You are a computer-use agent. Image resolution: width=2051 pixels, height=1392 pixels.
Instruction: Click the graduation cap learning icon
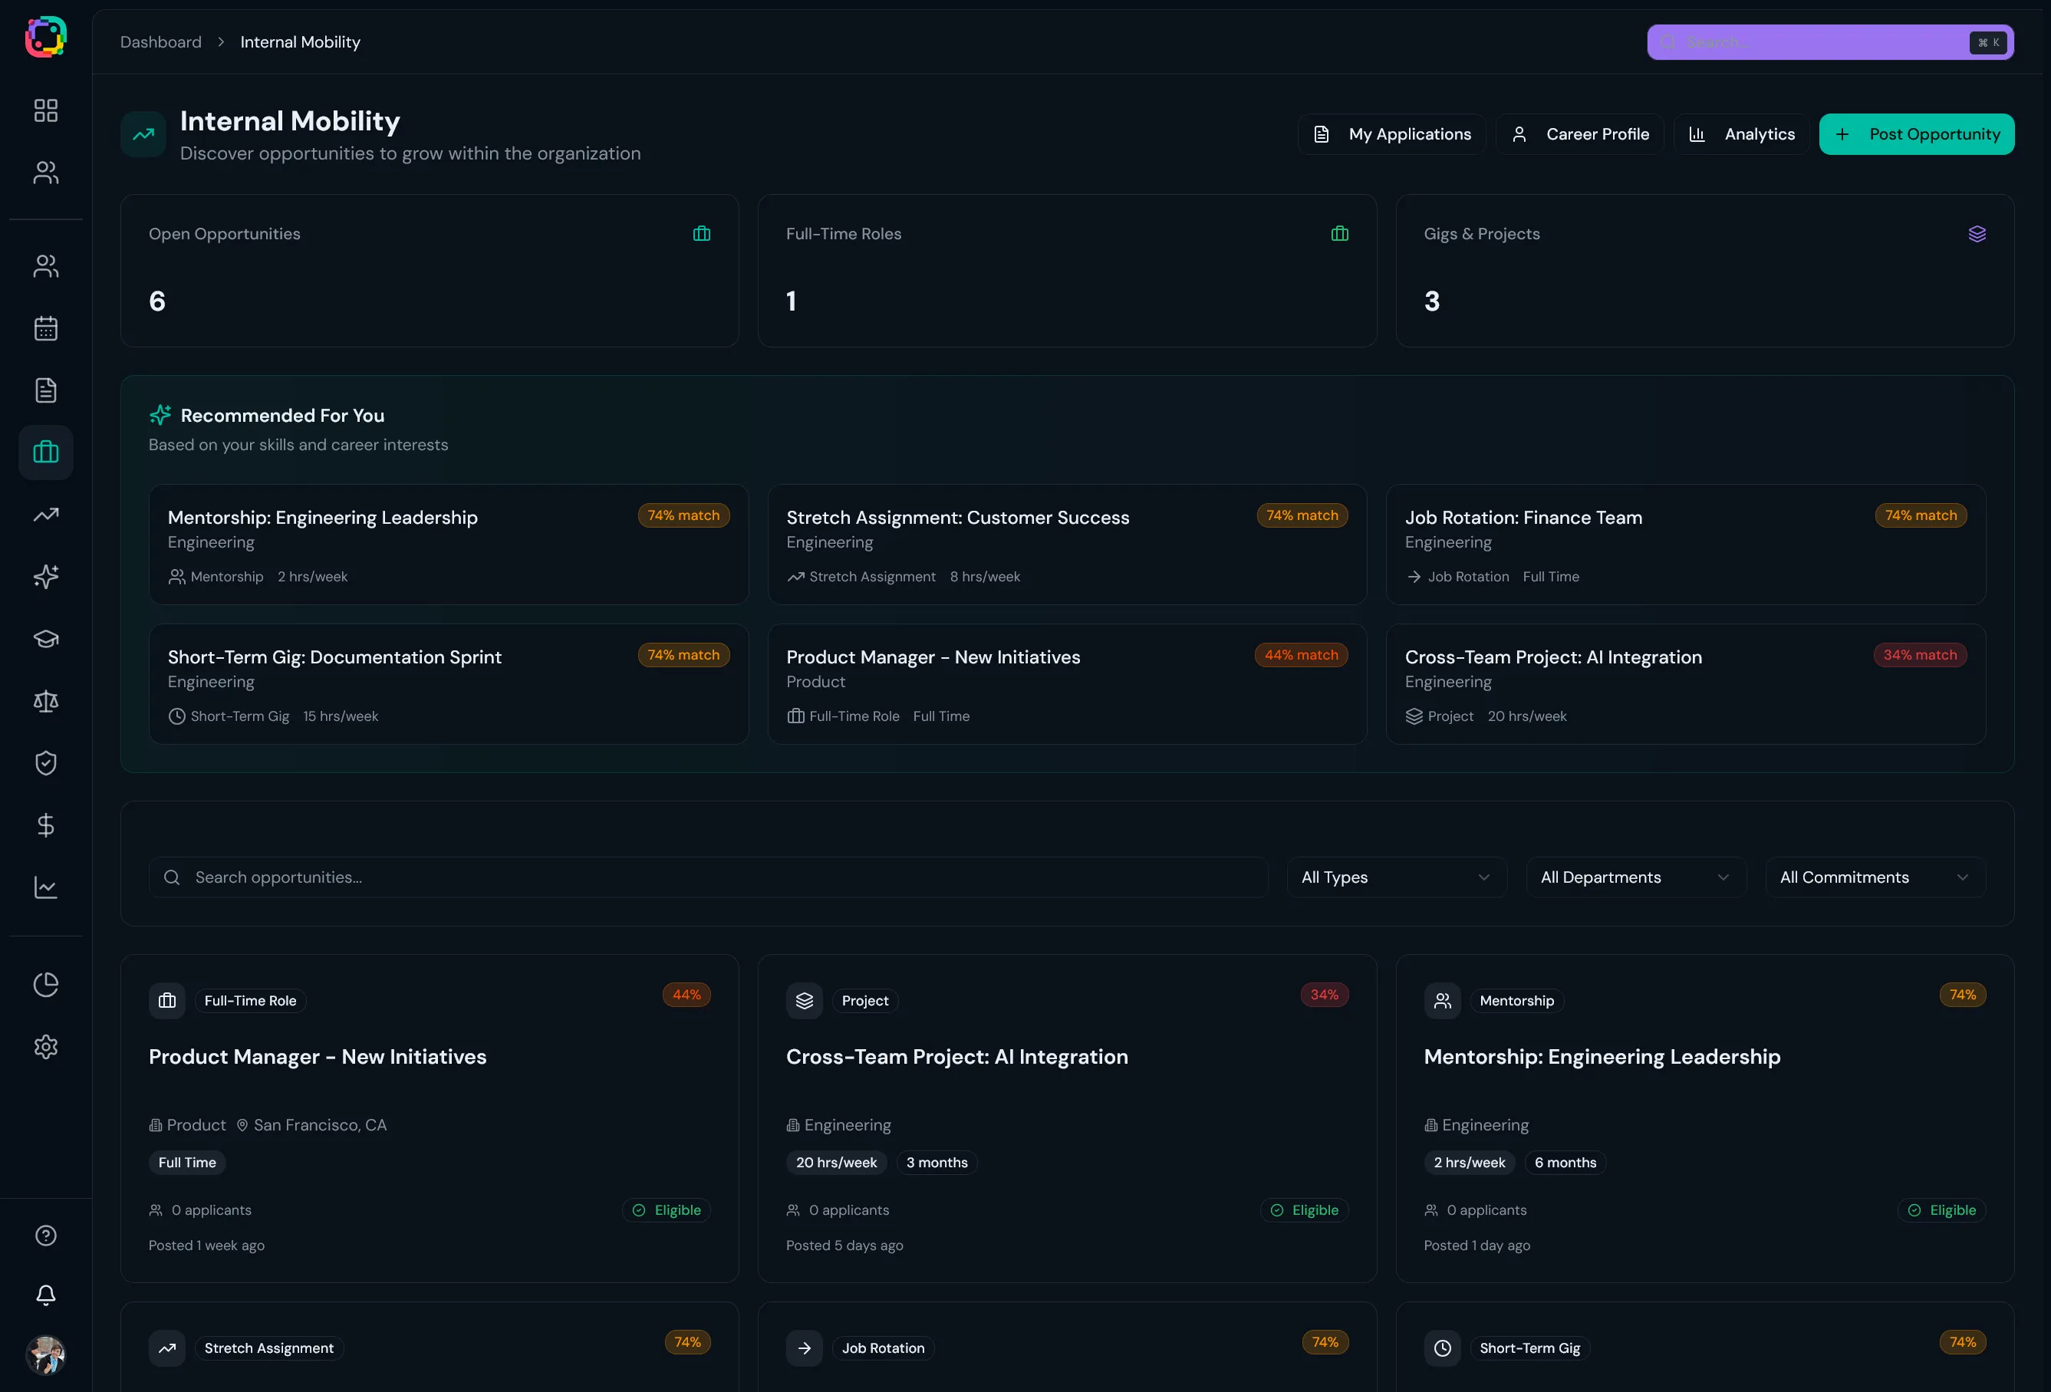pos(46,639)
